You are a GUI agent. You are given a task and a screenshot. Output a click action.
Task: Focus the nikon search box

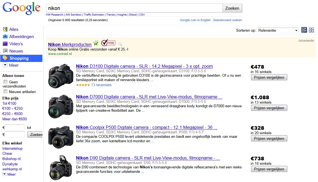click(134, 8)
